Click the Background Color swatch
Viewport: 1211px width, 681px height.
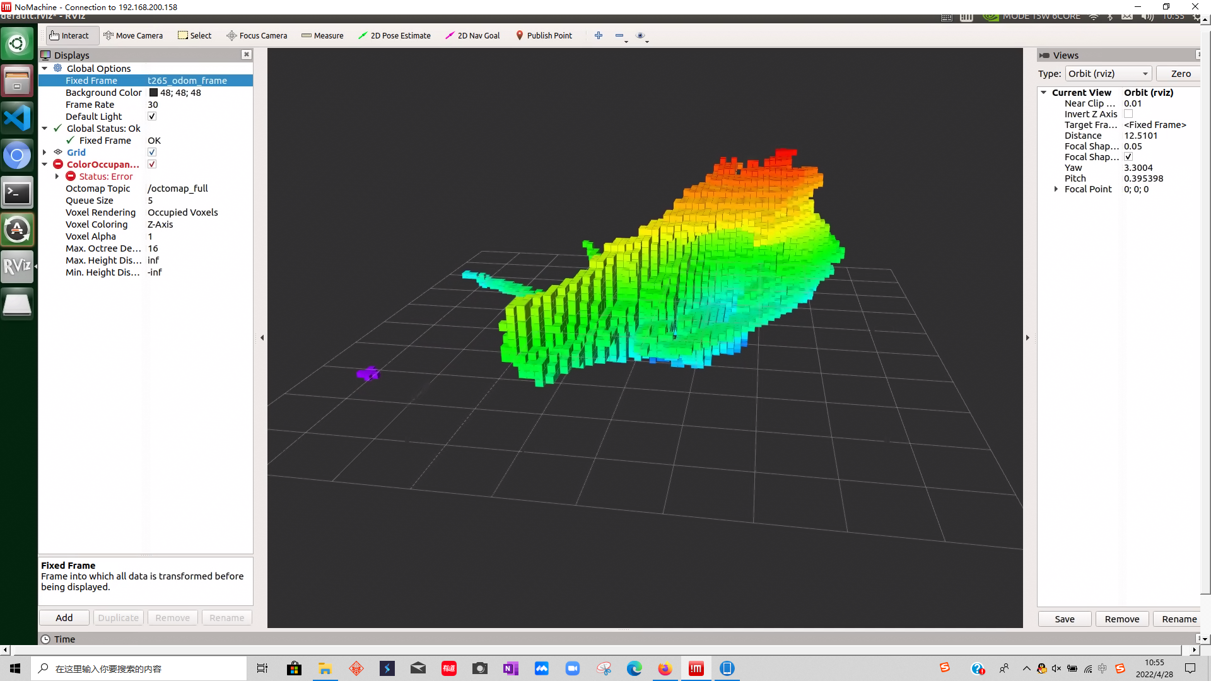[x=153, y=93]
